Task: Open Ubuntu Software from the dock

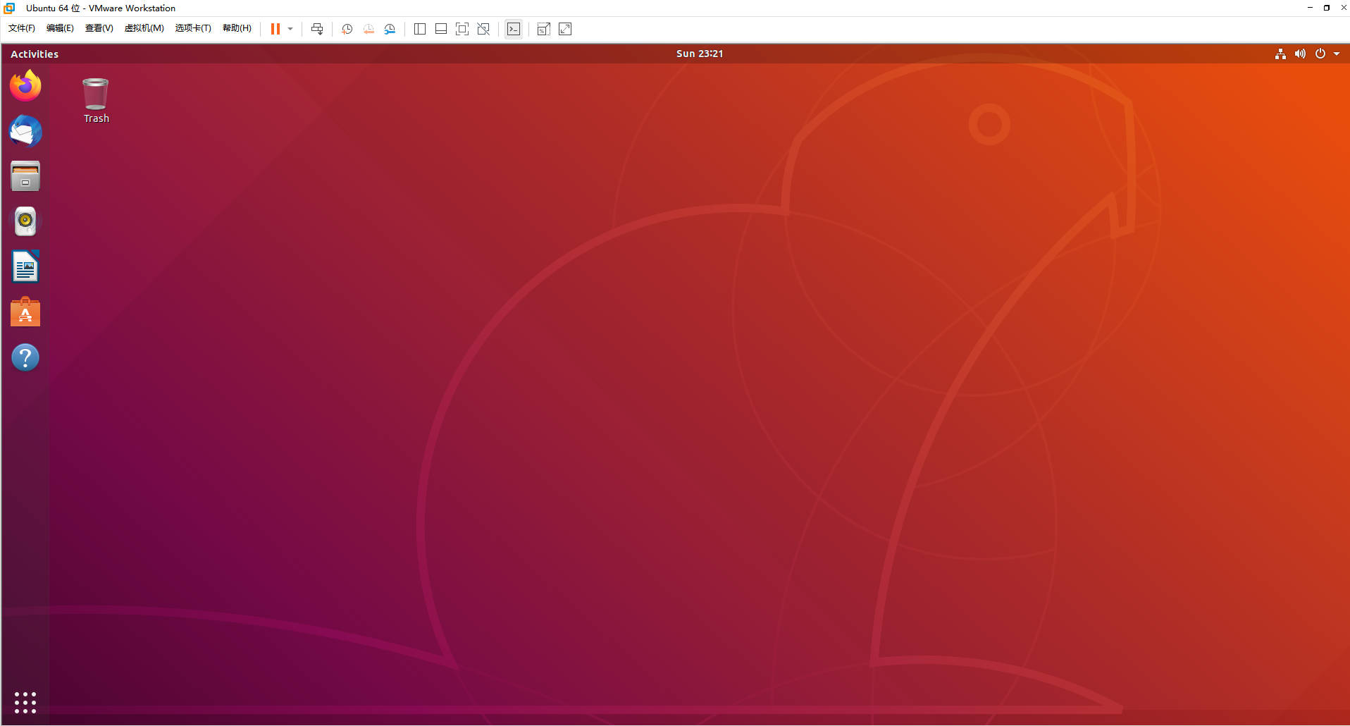Action: [25, 312]
